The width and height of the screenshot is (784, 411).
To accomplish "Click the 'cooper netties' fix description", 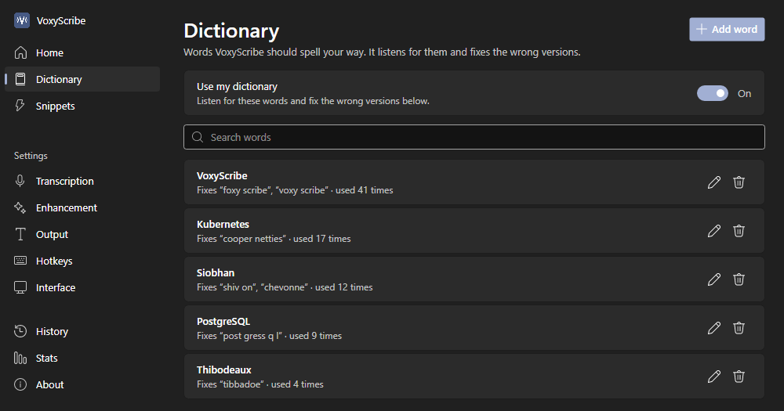I will [x=274, y=239].
